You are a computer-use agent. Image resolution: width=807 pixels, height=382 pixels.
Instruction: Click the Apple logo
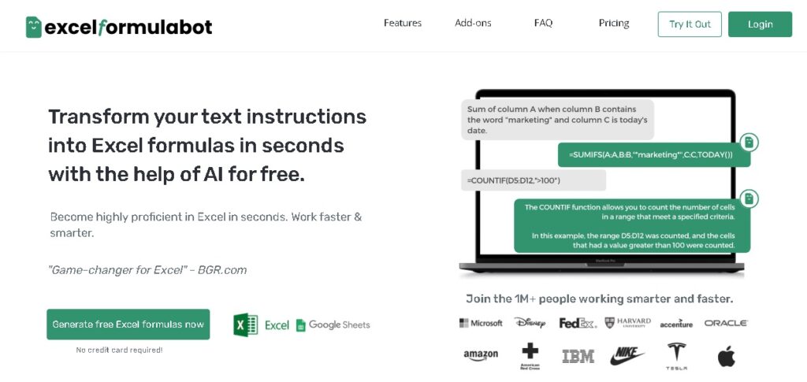(726, 356)
